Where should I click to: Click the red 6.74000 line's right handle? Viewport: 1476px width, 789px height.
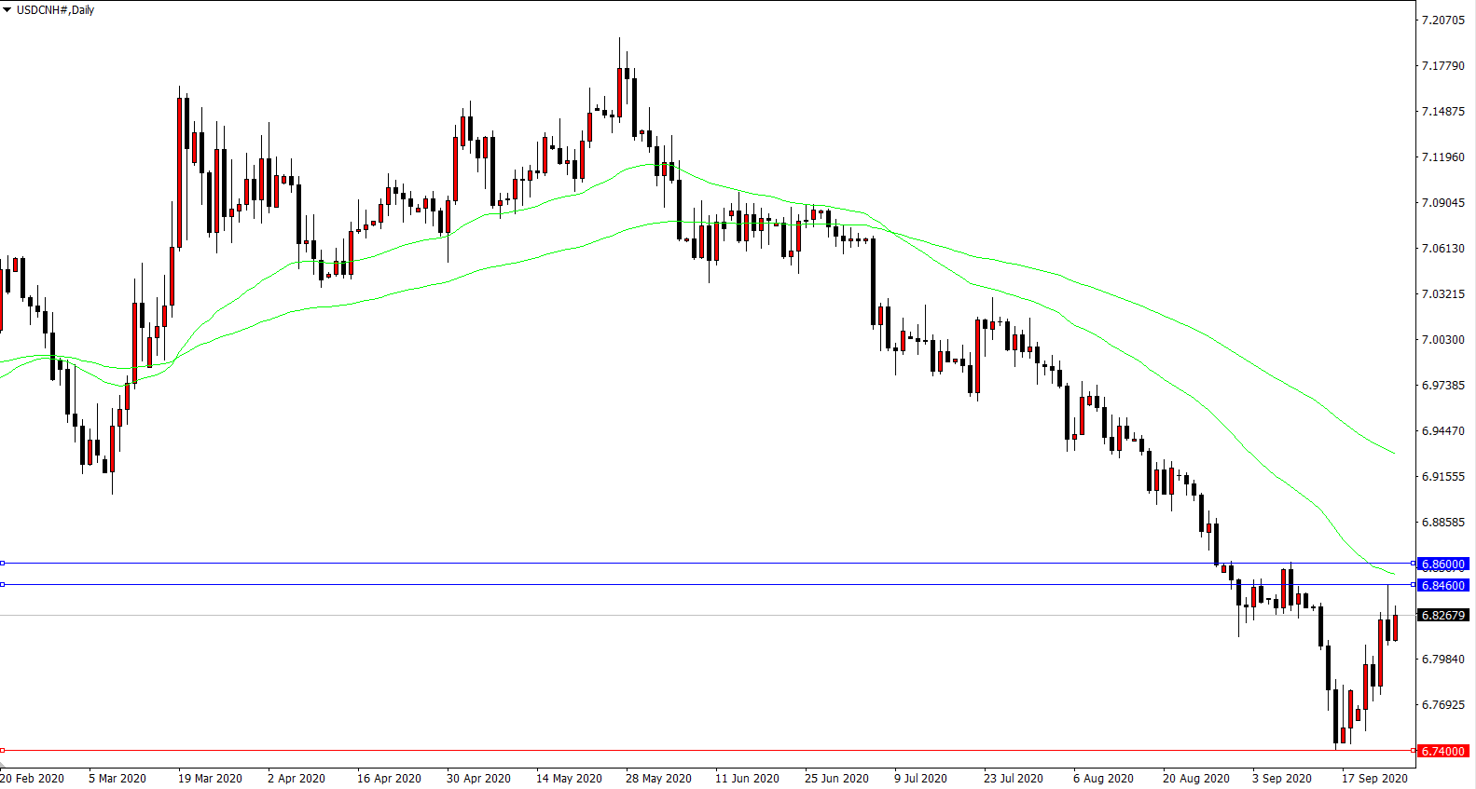tap(1413, 751)
